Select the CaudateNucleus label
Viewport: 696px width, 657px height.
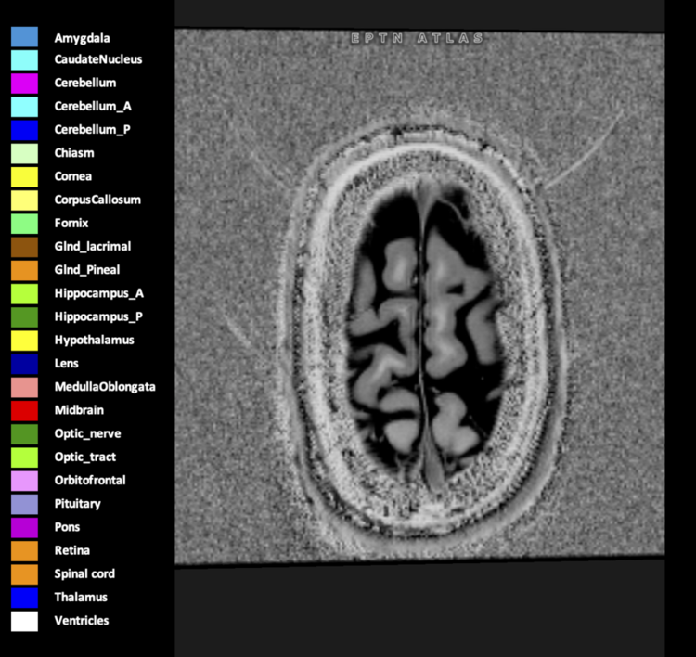point(98,59)
